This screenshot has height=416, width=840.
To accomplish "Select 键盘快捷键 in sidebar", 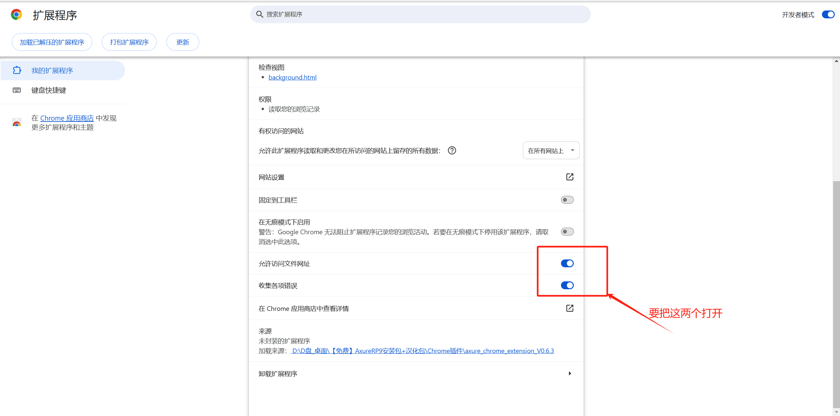I will click(49, 90).
